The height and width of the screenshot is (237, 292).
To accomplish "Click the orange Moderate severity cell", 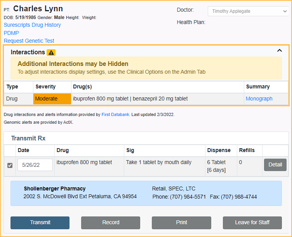I will [52, 99].
